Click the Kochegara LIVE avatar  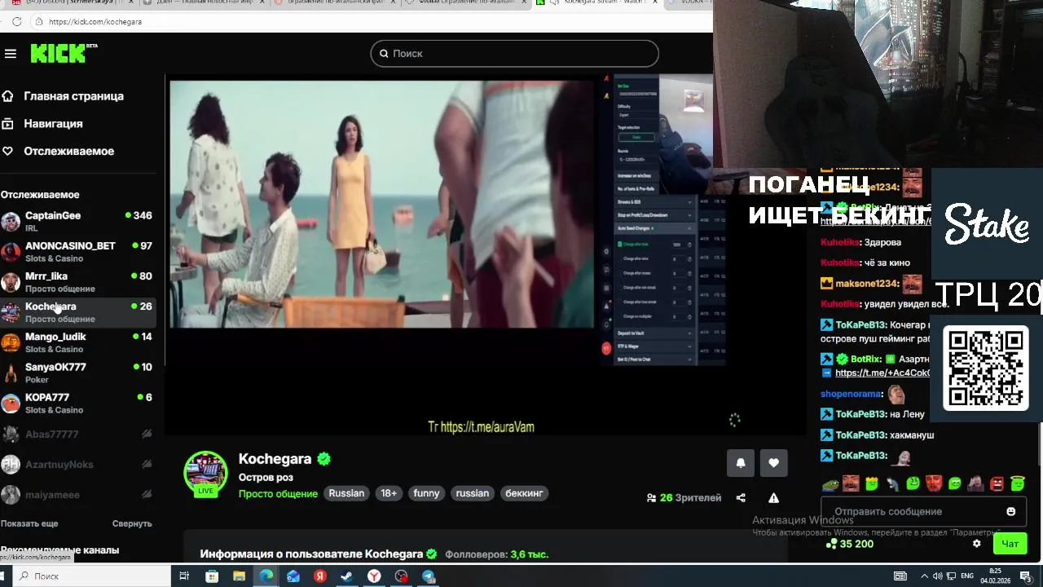[x=205, y=474]
